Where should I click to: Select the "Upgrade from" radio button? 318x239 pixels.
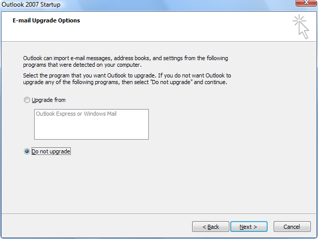tap(27, 100)
